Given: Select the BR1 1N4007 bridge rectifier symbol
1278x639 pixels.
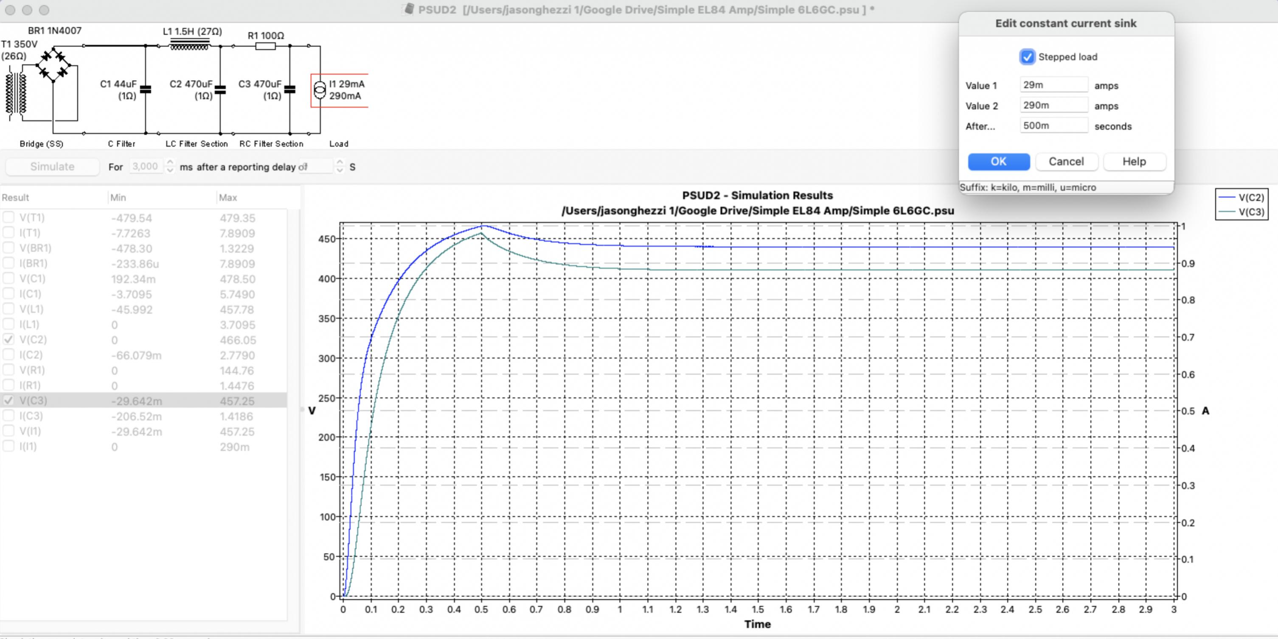Looking at the screenshot, I should point(53,65).
